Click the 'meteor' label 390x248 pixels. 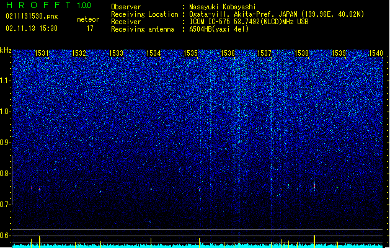click(88, 19)
